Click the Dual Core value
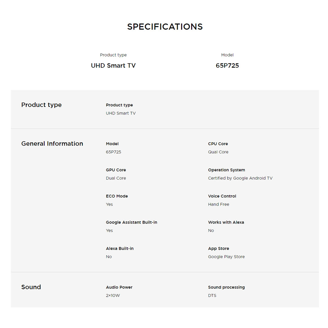This screenshot has height=328, width=328. point(116,178)
